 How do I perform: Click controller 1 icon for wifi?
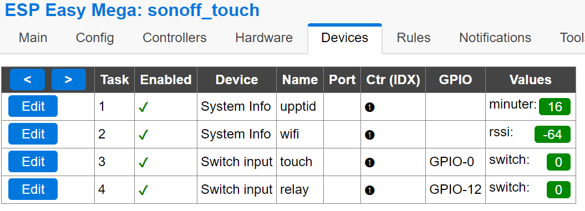pos(370,135)
